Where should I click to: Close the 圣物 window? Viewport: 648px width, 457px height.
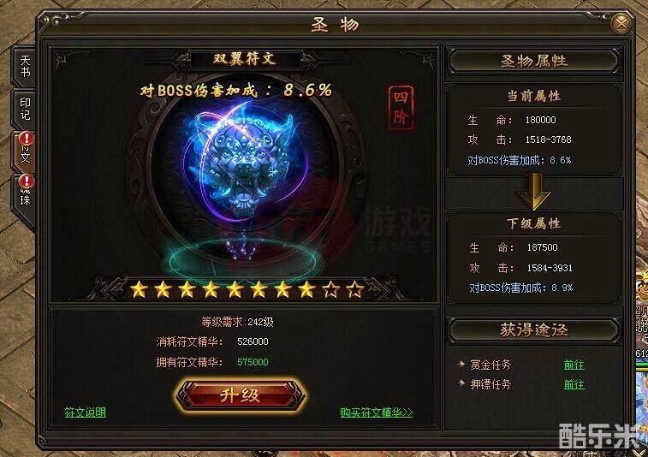(x=621, y=24)
